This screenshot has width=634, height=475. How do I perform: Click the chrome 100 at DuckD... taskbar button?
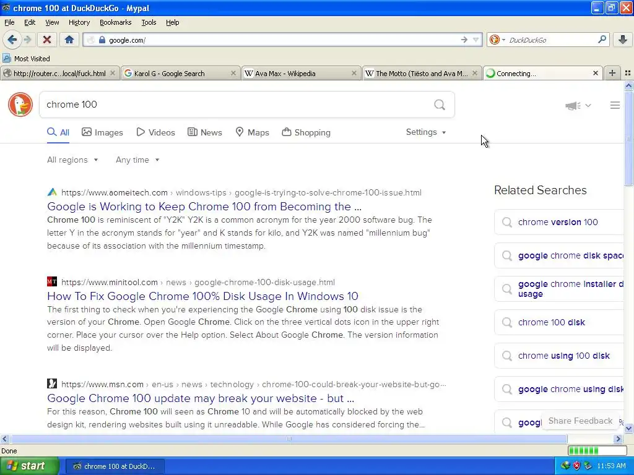(115, 466)
